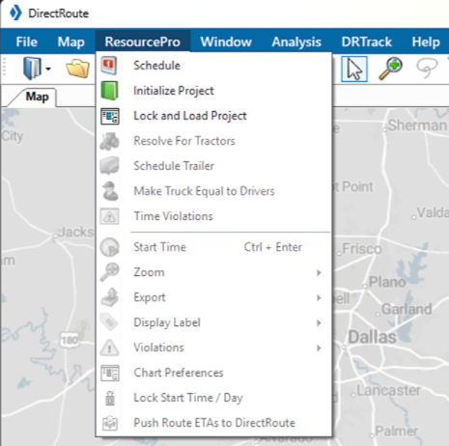
Task: Expand the Display Label submenu arrow
Action: coord(319,322)
